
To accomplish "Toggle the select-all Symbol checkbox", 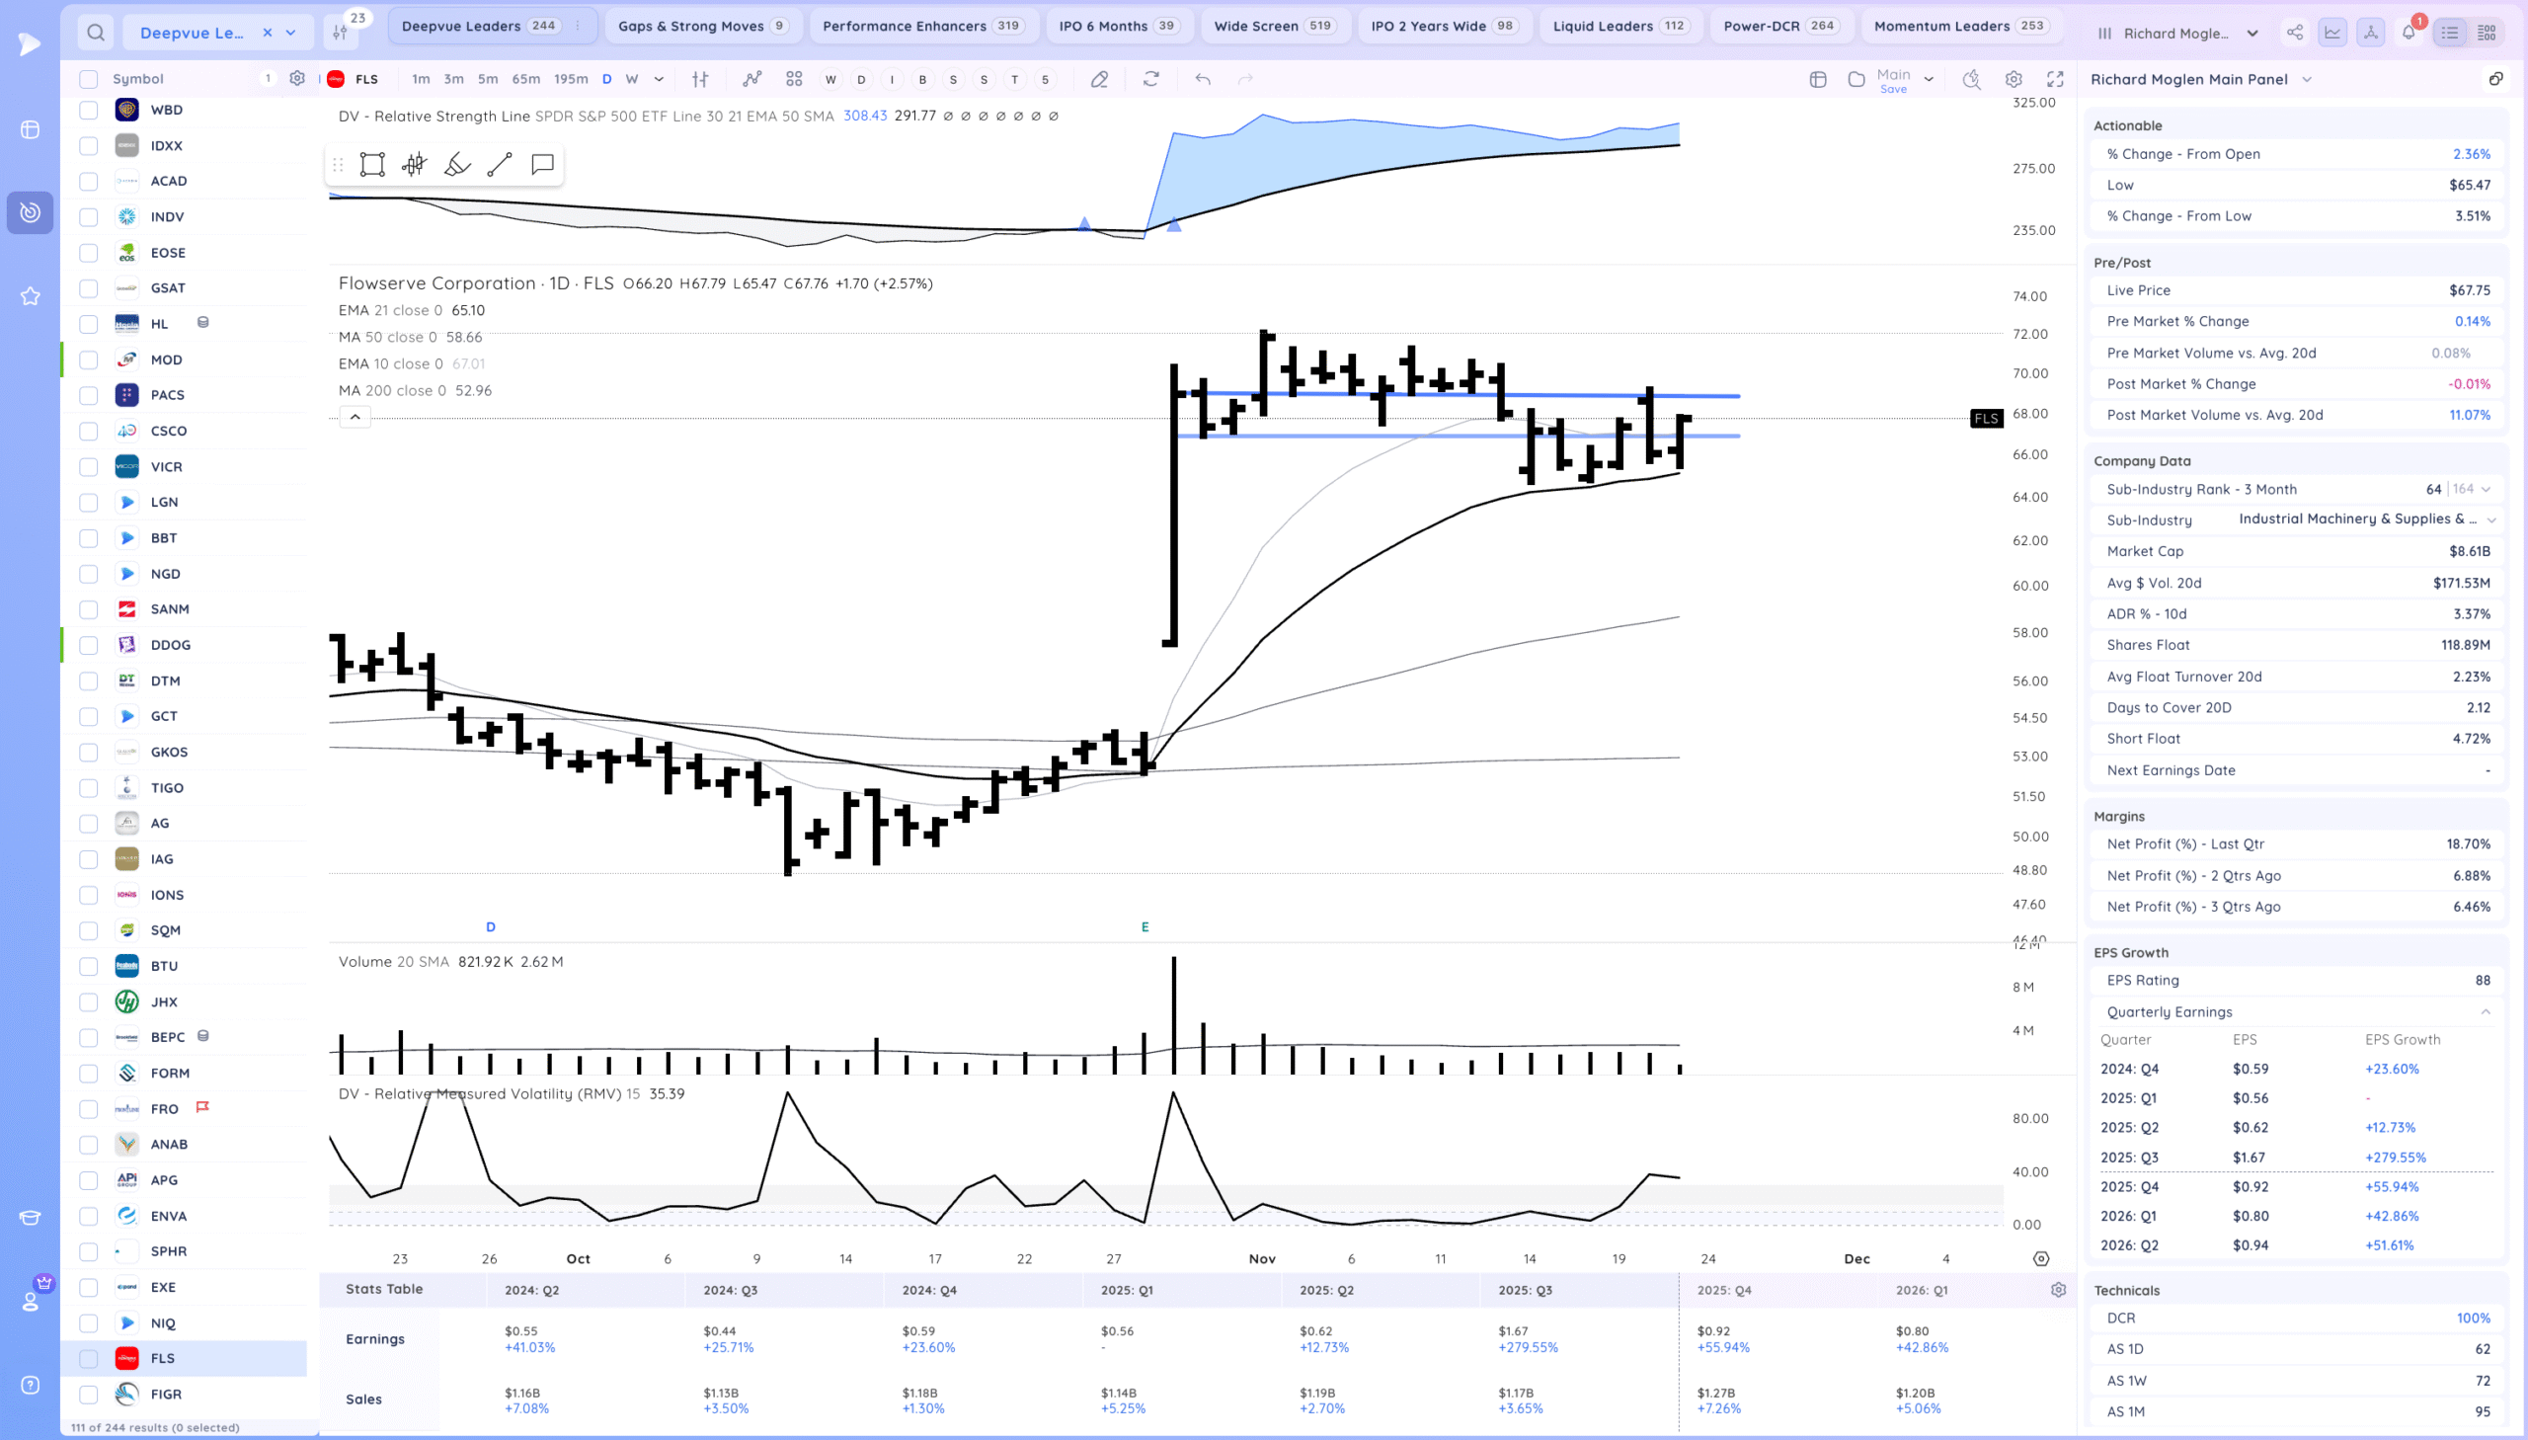I will point(89,79).
